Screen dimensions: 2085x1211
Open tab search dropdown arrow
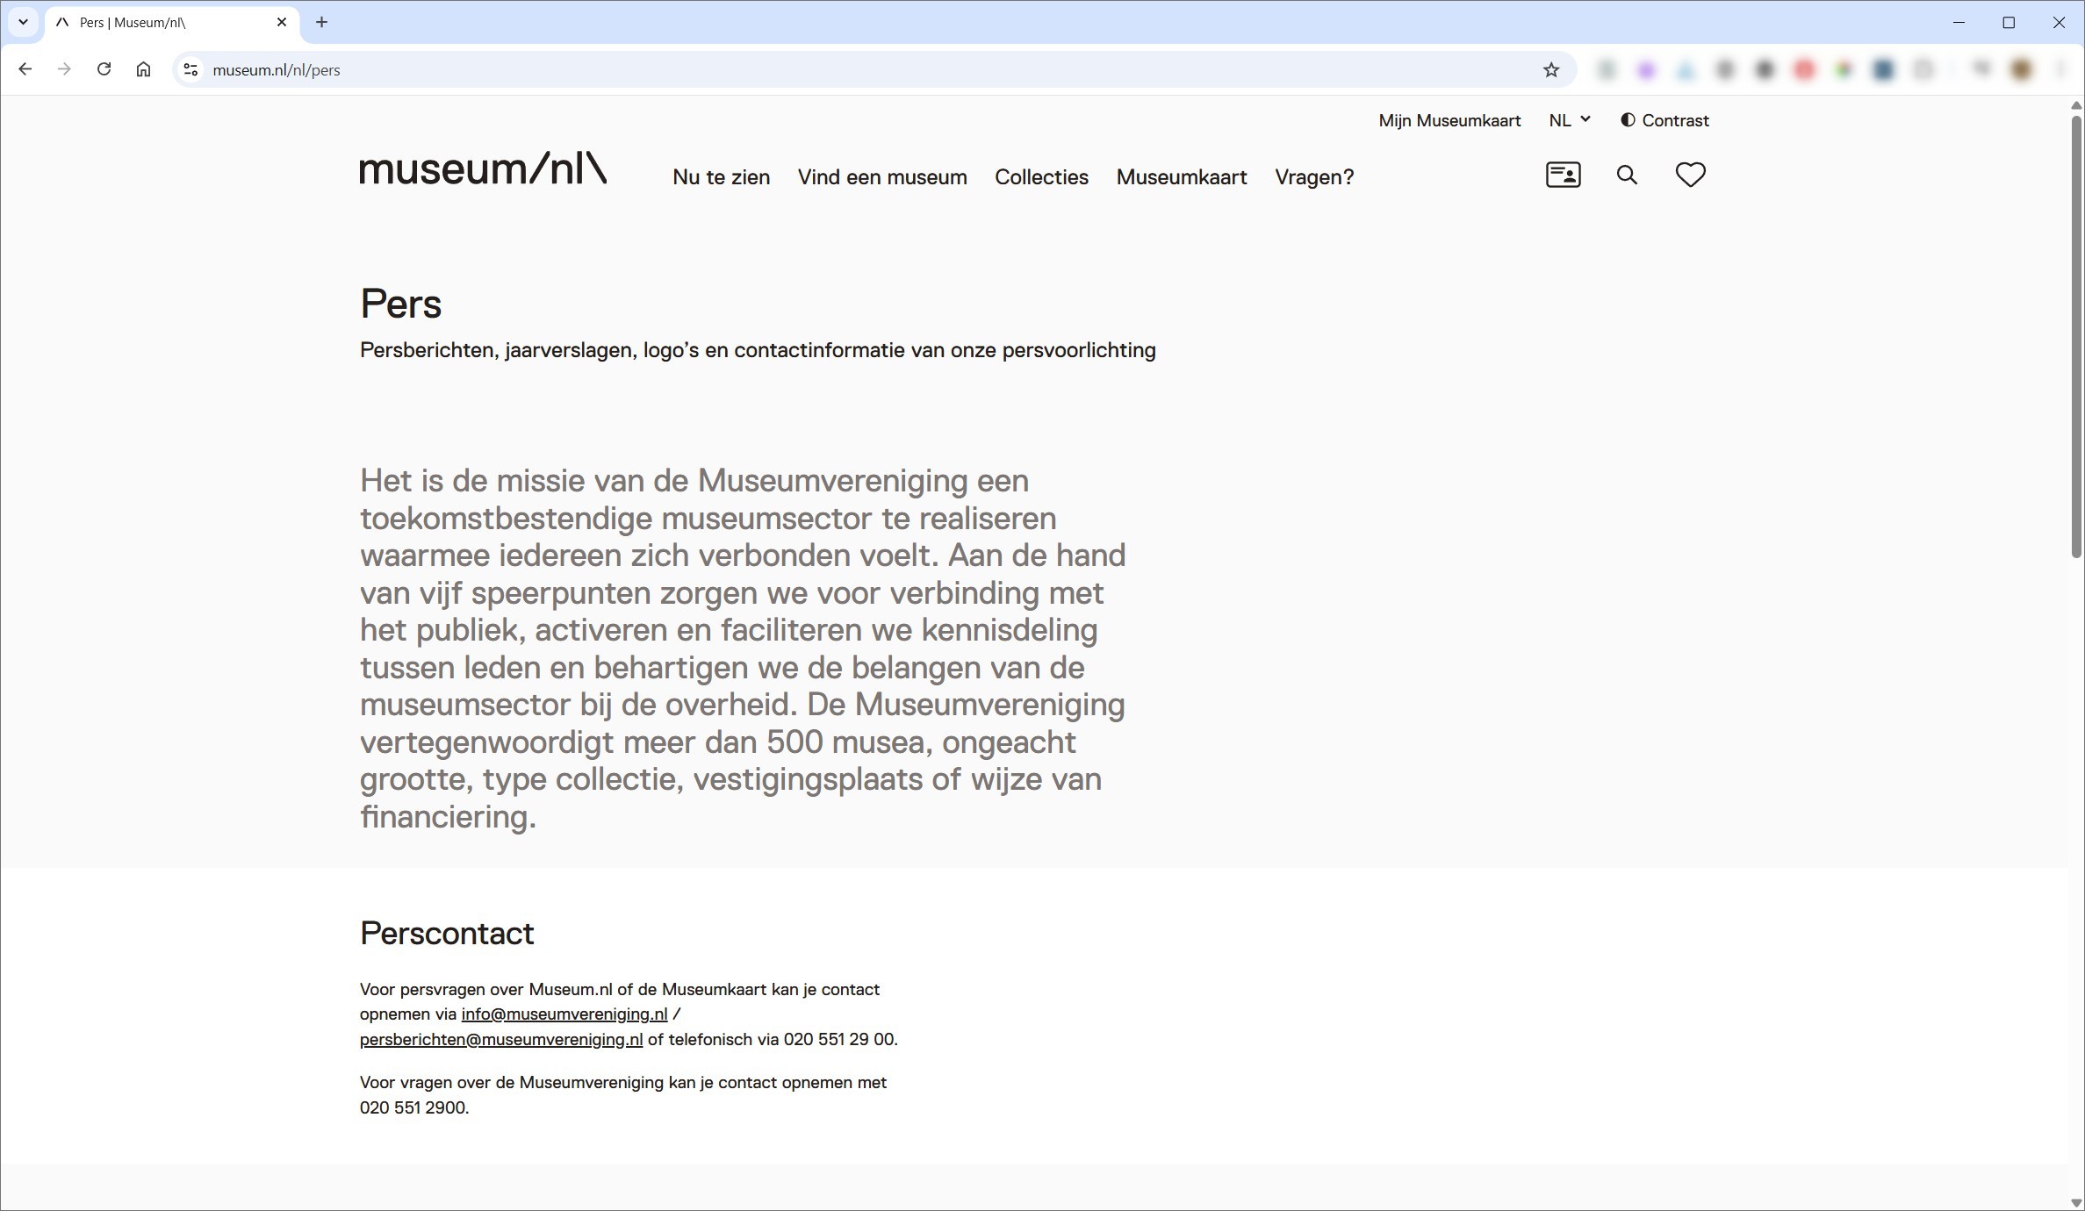pos(23,22)
